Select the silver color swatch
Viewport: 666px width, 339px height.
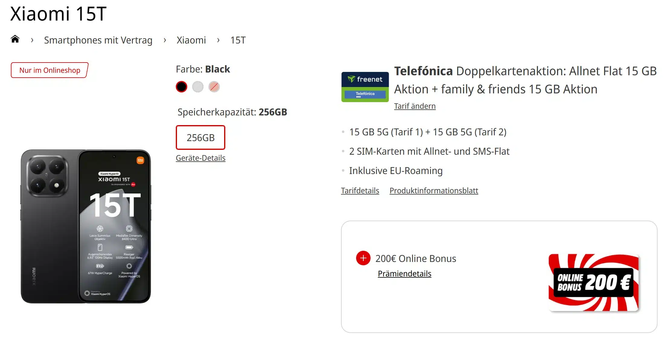(x=198, y=86)
